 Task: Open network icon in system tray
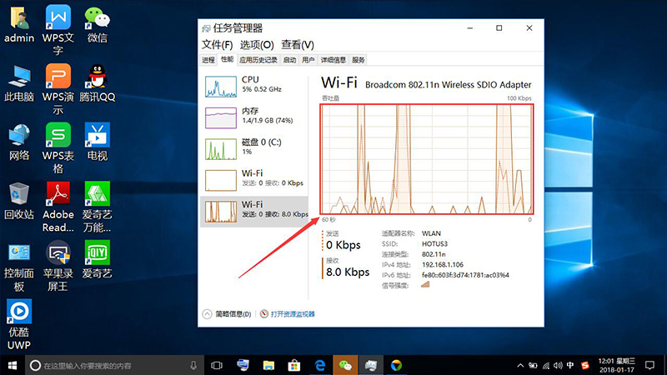[546, 365]
